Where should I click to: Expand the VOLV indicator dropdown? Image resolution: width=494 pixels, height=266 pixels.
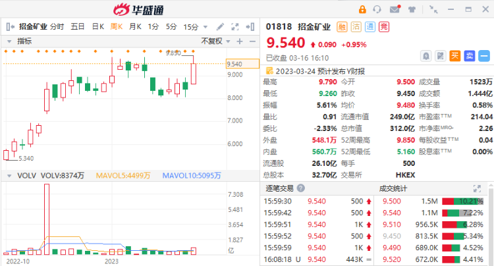(x=9, y=176)
